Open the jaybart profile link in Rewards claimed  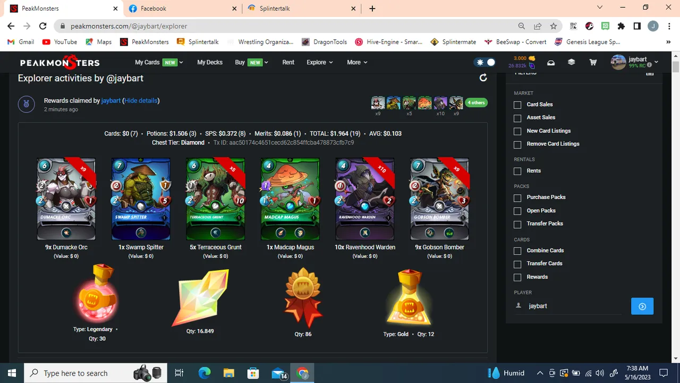tap(111, 101)
